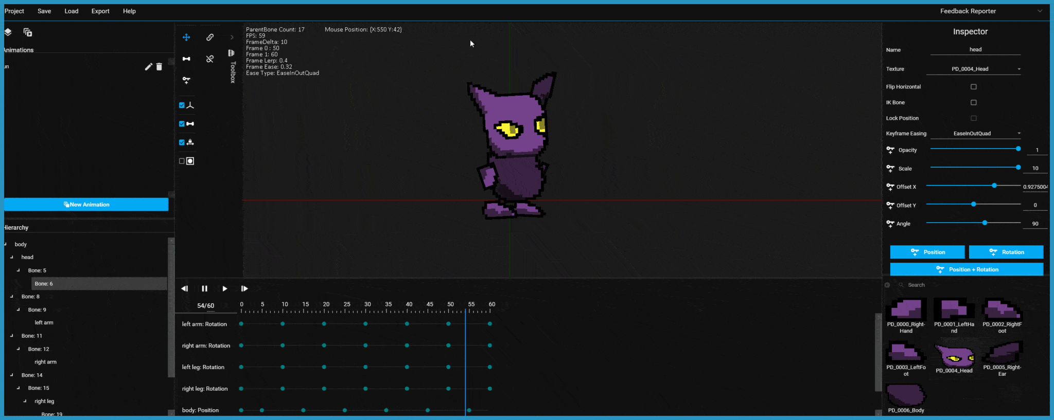Open the Help menu
Screen dimensions: 1054x420
[x=129, y=11]
